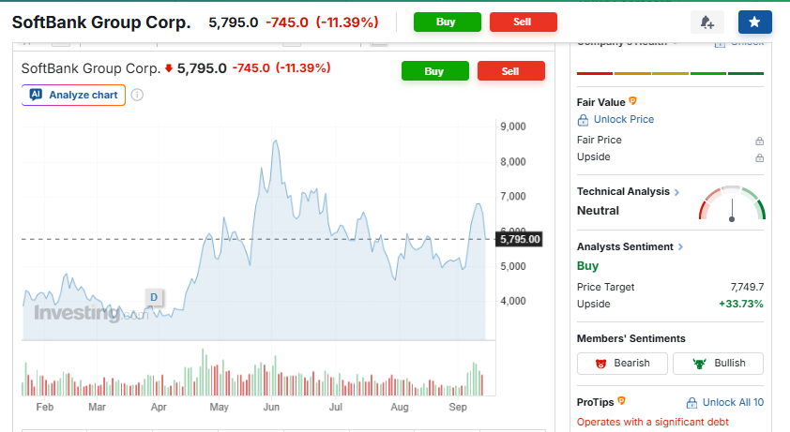Expand Analysts Sentiment via its chevron
The height and width of the screenshot is (432, 790).
(x=680, y=246)
